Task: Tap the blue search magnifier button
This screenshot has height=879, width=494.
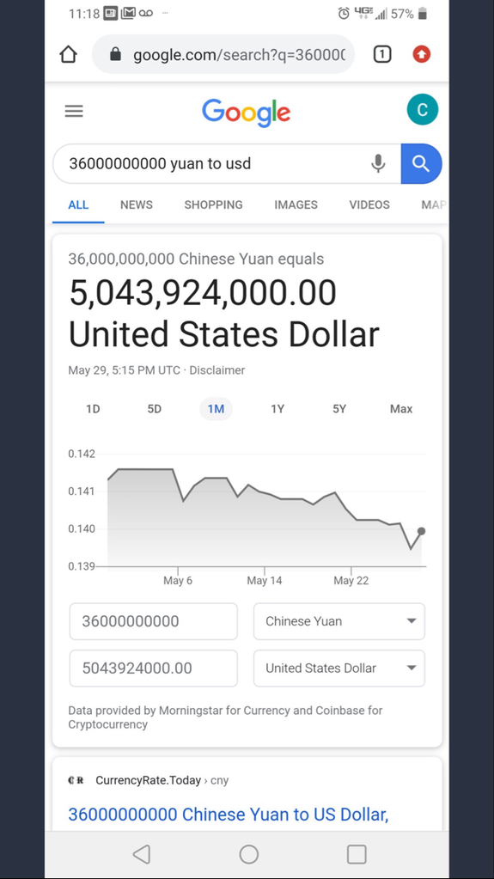Action: (x=421, y=164)
